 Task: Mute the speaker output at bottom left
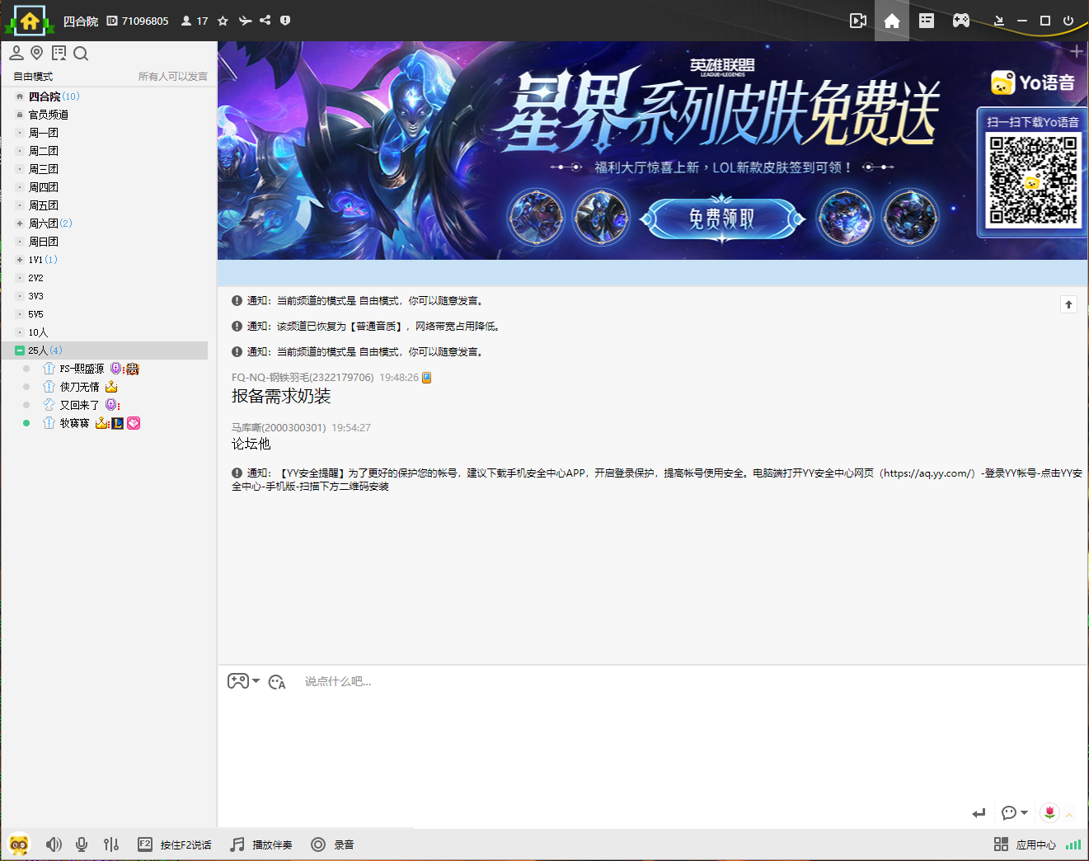point(54,845)
